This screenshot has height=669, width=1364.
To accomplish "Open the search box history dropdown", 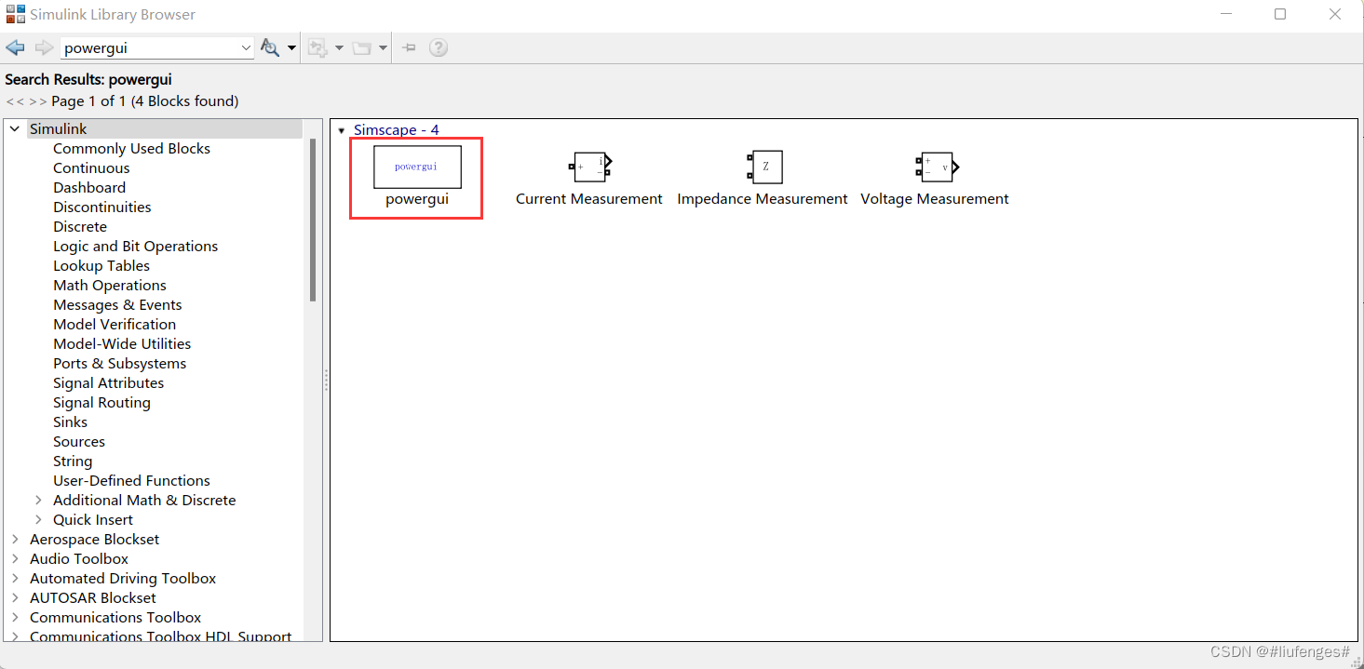I will pos(246,48).
